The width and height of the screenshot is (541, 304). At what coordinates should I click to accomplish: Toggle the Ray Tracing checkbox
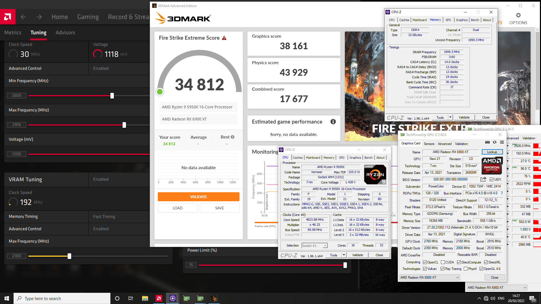tap(443, 269)
